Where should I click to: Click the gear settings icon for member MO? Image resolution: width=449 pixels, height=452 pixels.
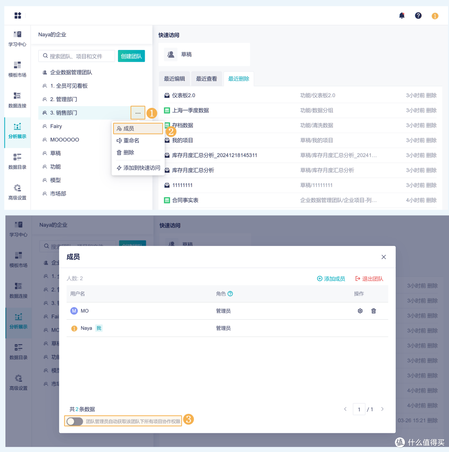[x=360, y=311]
